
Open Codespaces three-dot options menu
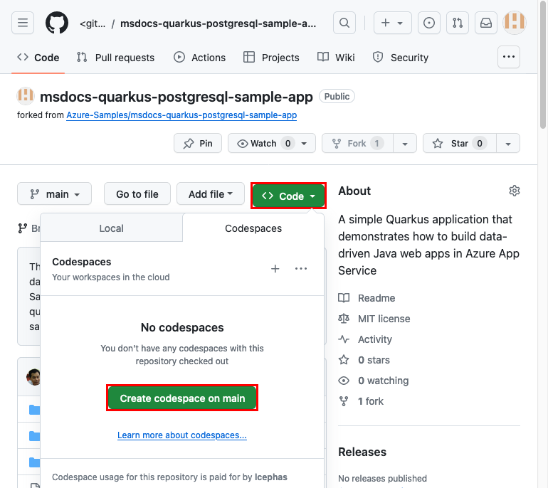click(301, 269)
